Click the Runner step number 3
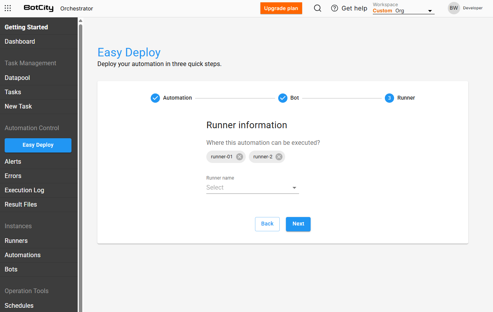The image size is (493, 312). tap(389, 98)
